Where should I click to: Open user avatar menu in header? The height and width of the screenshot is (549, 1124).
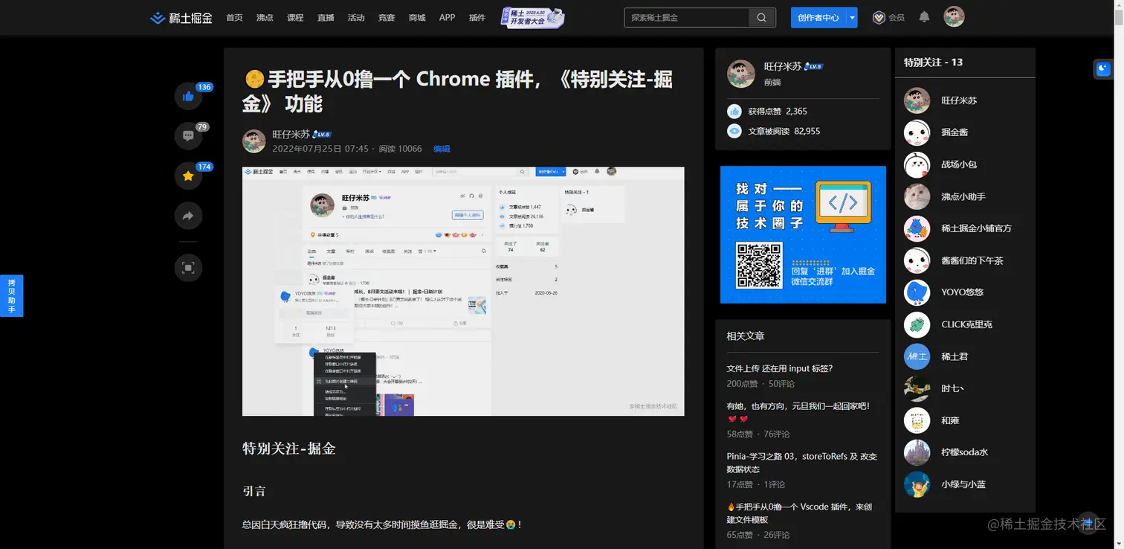tap(954, 17)
